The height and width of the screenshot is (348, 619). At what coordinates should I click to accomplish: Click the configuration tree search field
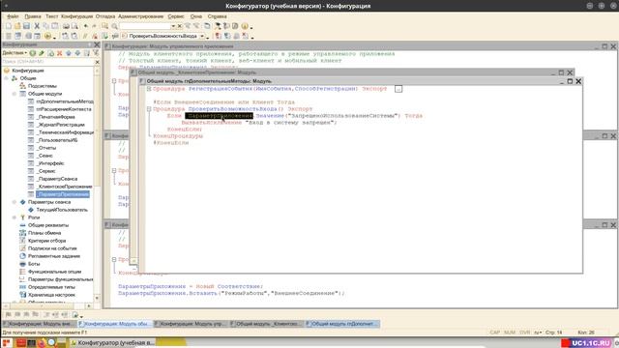click(x=47, y=62)
